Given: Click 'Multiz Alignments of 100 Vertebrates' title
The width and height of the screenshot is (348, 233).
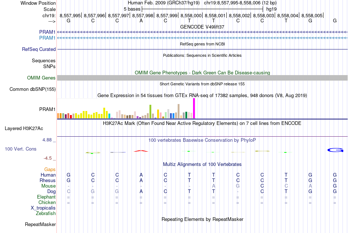Looking at the screenshot, I should point(202,164).
